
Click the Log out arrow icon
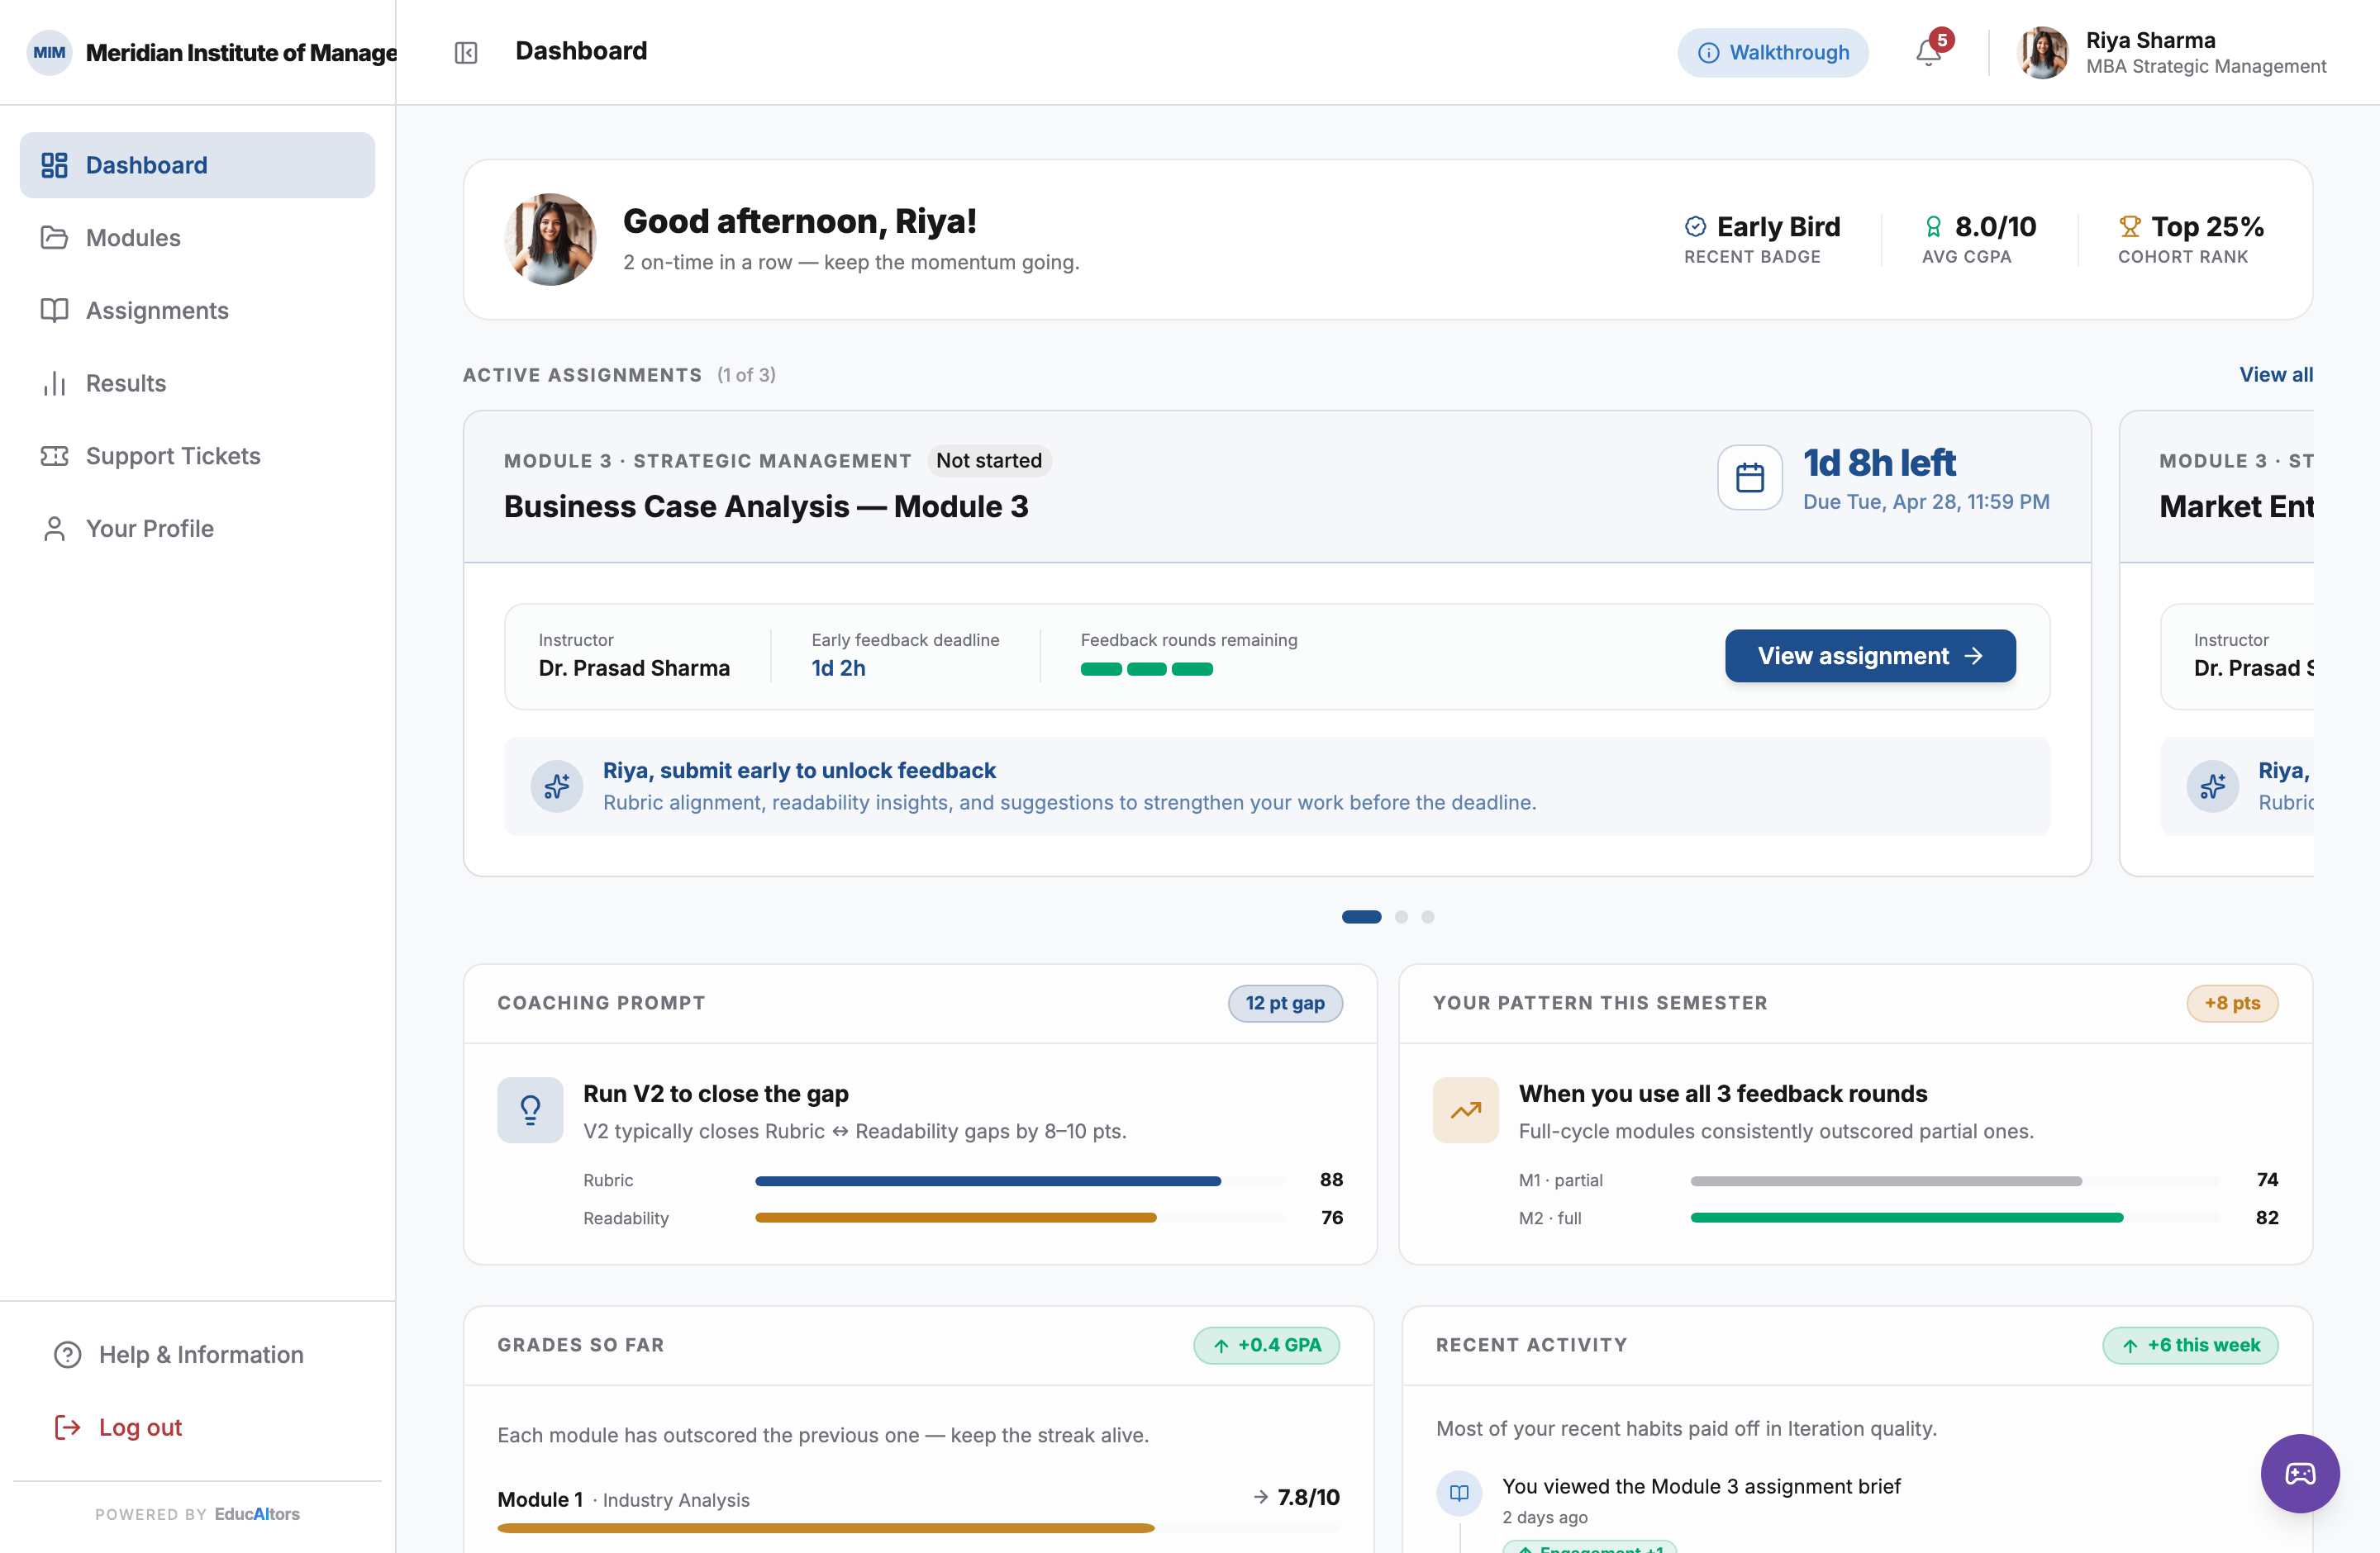pyautogui.click(x=67, y=1427)
